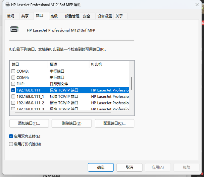Go to the 安全 tab
The image size is (204, 177).
87,16
